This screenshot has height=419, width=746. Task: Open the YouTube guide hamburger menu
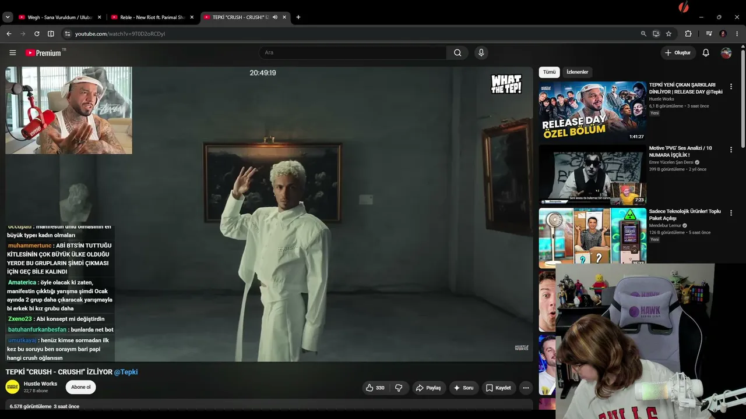click(12, 53)
